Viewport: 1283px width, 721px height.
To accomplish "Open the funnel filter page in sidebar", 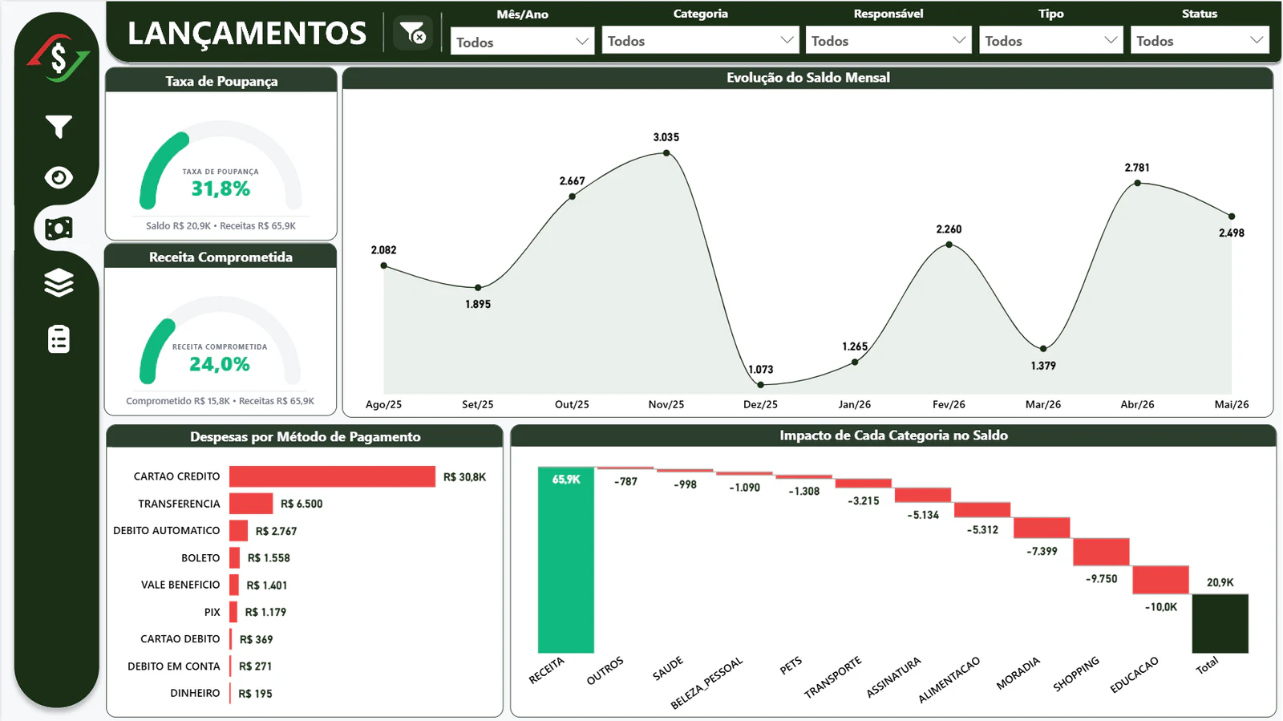I will 59,127.
